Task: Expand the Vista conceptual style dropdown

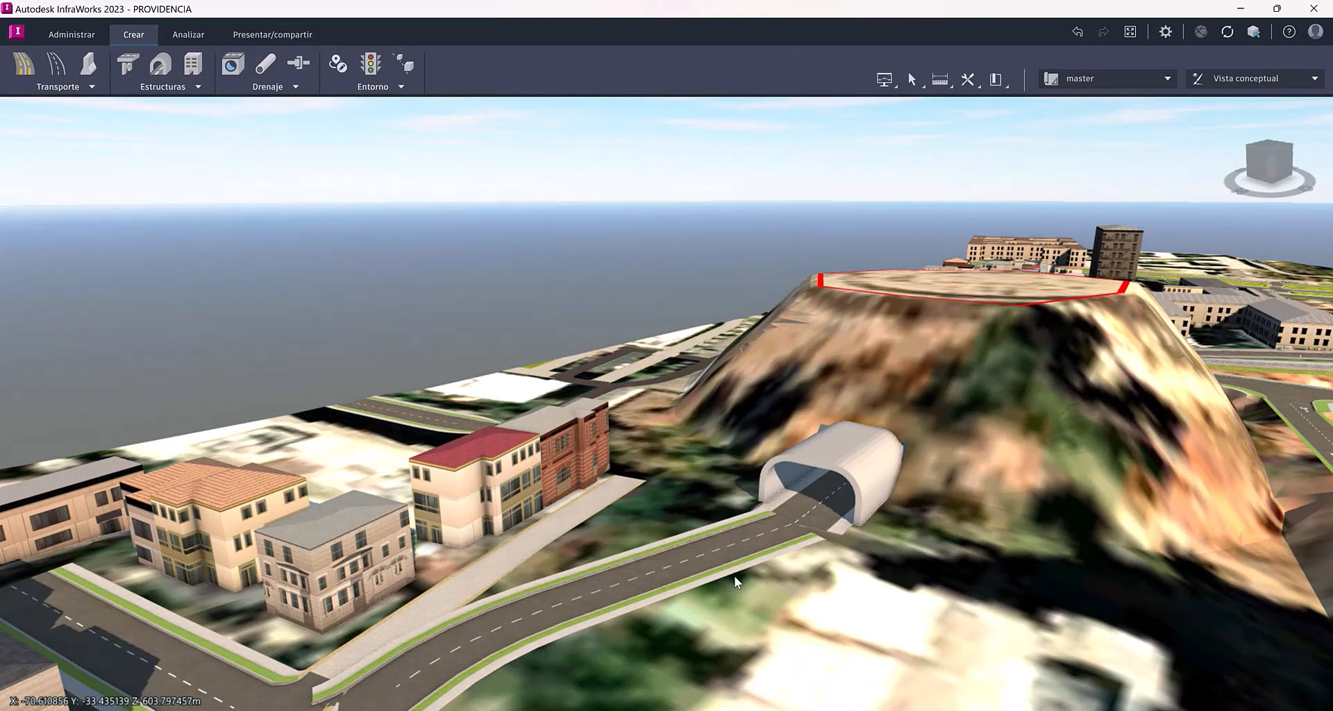Action: tap(1314, 78)
